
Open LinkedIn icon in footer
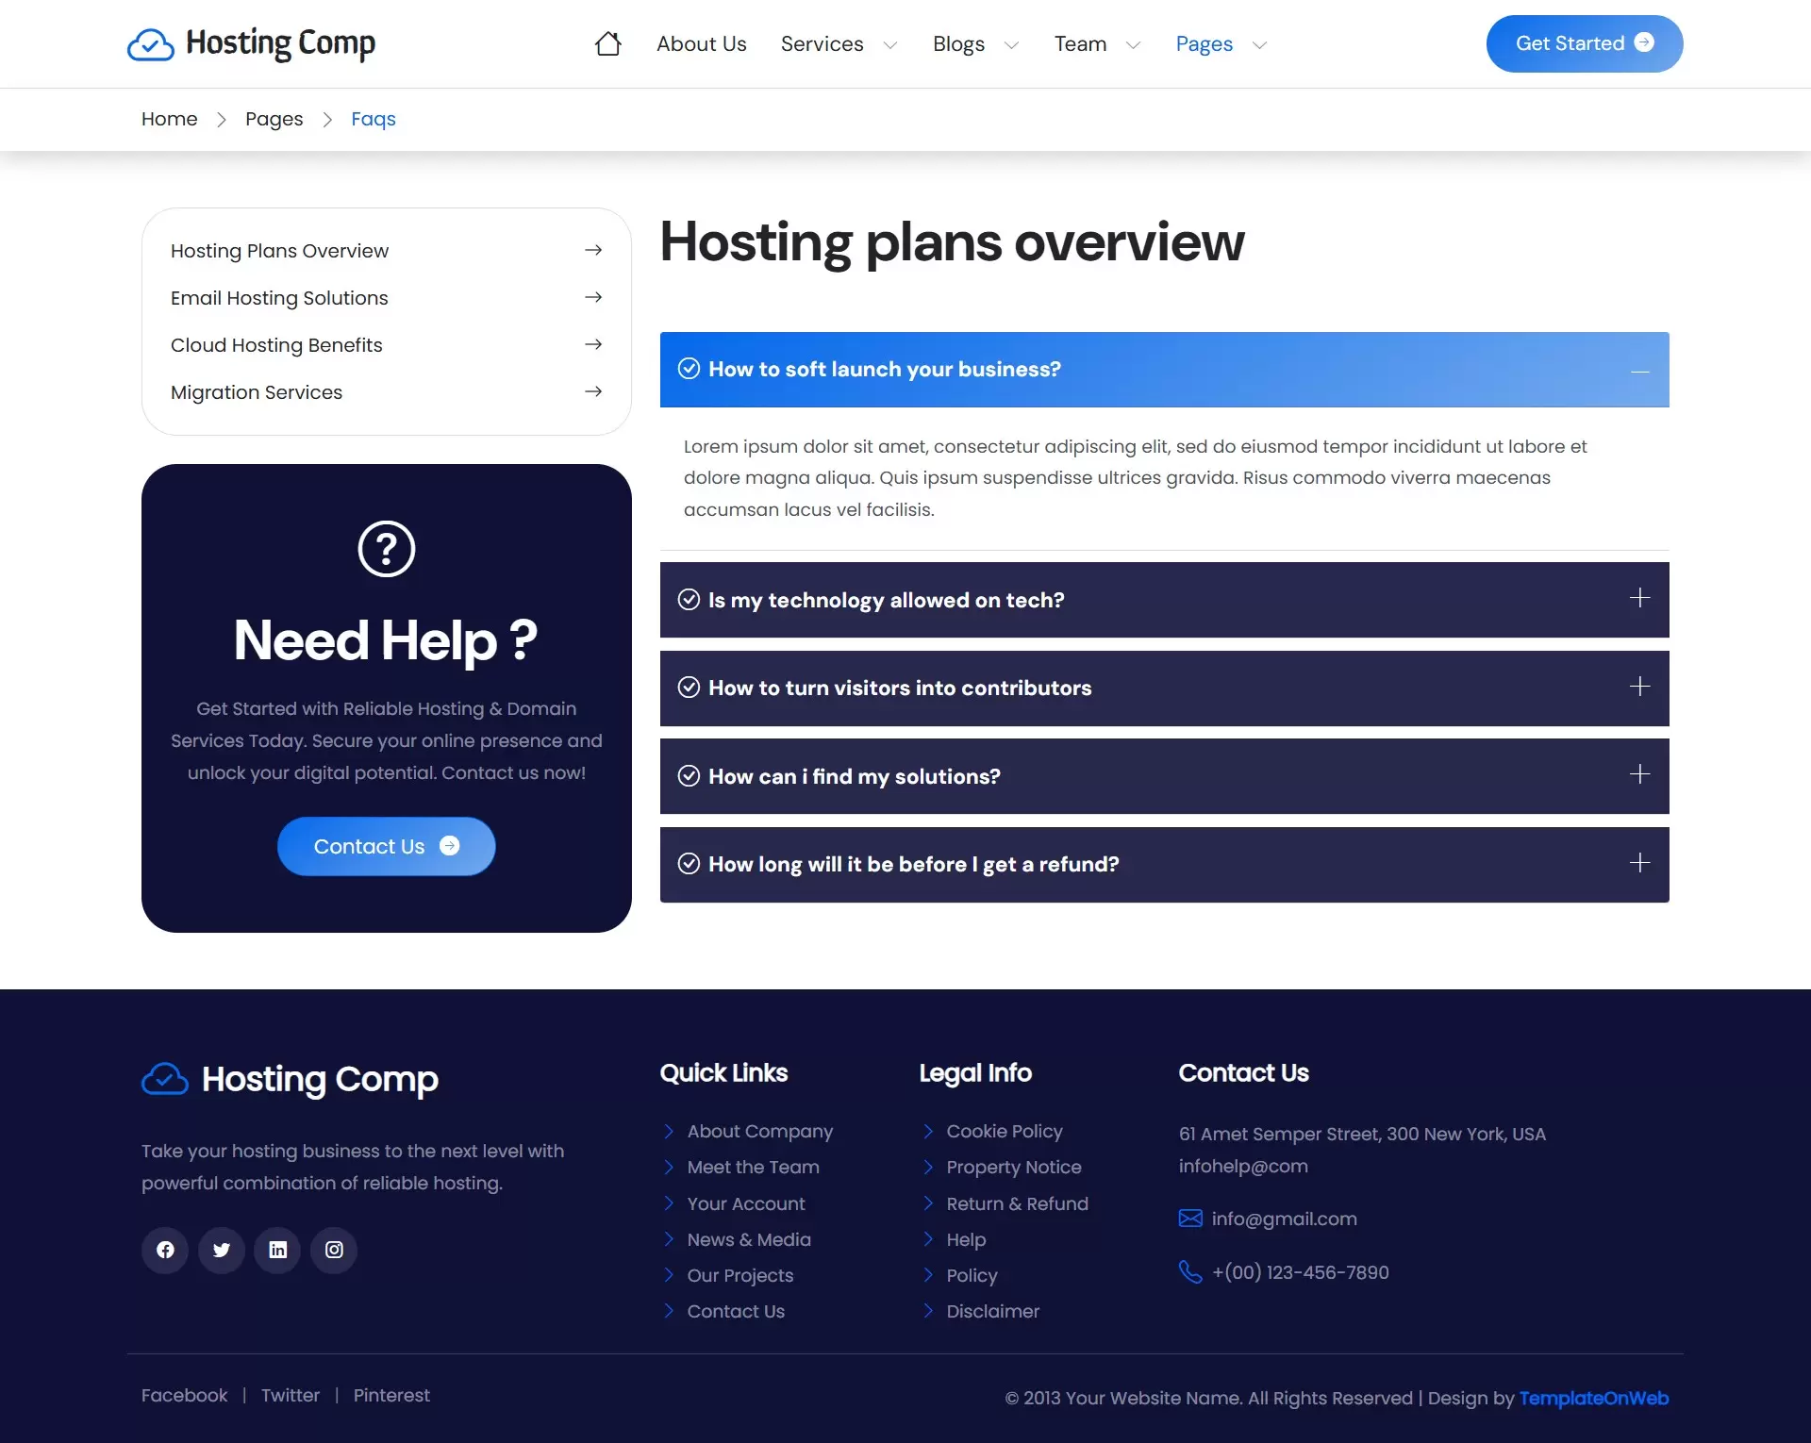click(x=277, y=1250)
